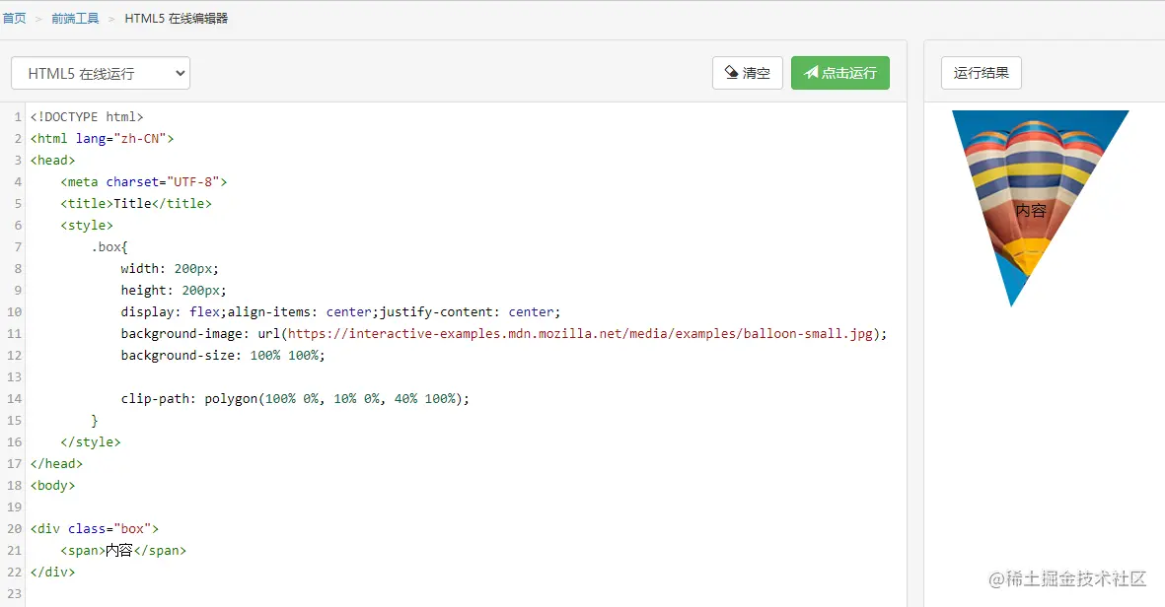Viewport: 1165px width, 607px height.
Task: Click line number 14 in the gutter
Action: [x=13, y=398]
